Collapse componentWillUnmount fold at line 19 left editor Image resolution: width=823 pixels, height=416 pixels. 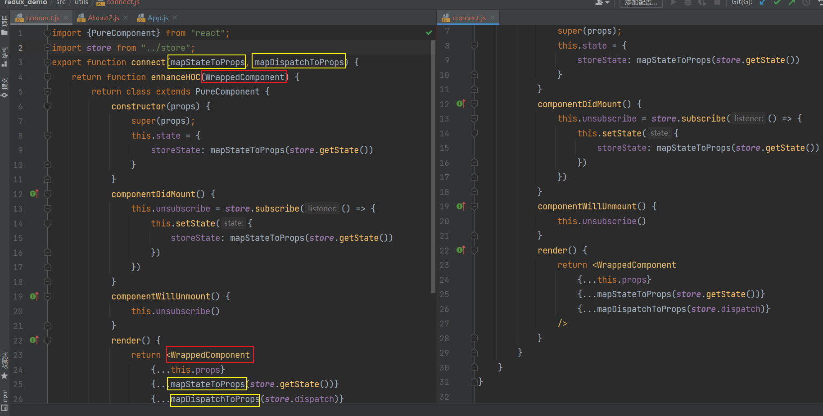pos(48,296)
